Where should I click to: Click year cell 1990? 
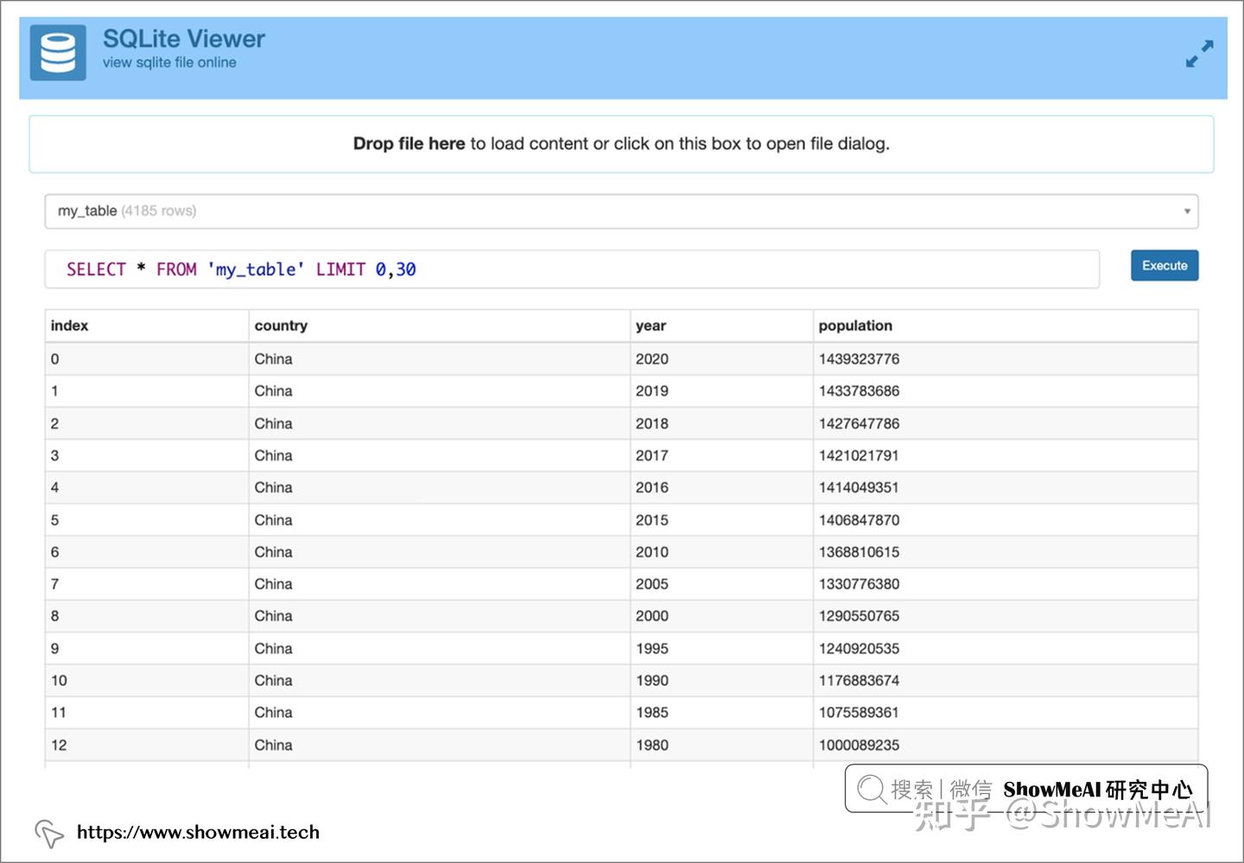pos(722,681)
